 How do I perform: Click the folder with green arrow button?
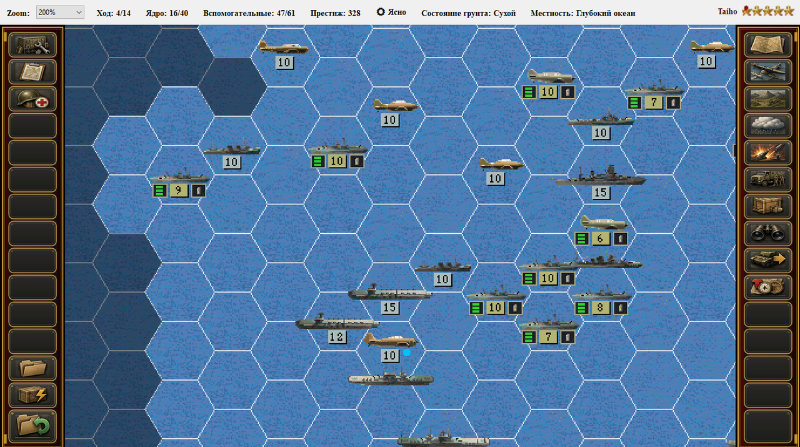[32, 425]
